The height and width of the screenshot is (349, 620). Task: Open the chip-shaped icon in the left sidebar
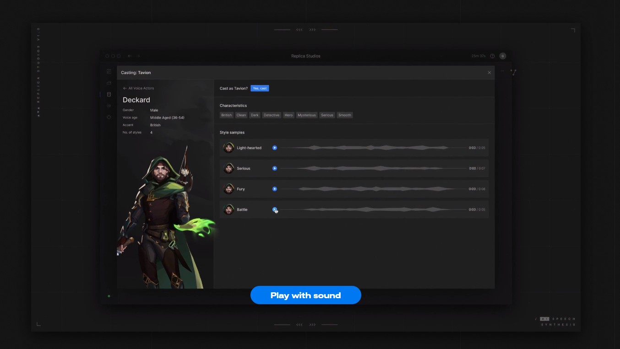tap(109, 117)
